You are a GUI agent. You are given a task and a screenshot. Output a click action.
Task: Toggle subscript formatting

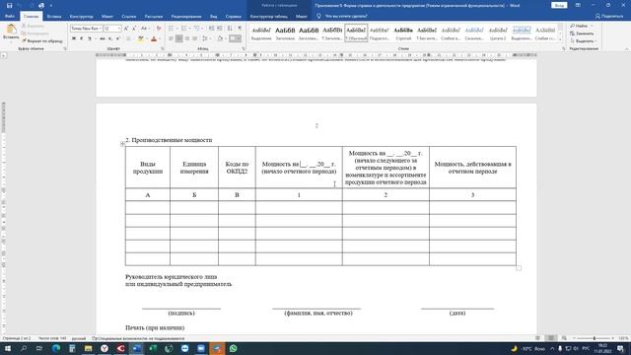coord(110,38)
